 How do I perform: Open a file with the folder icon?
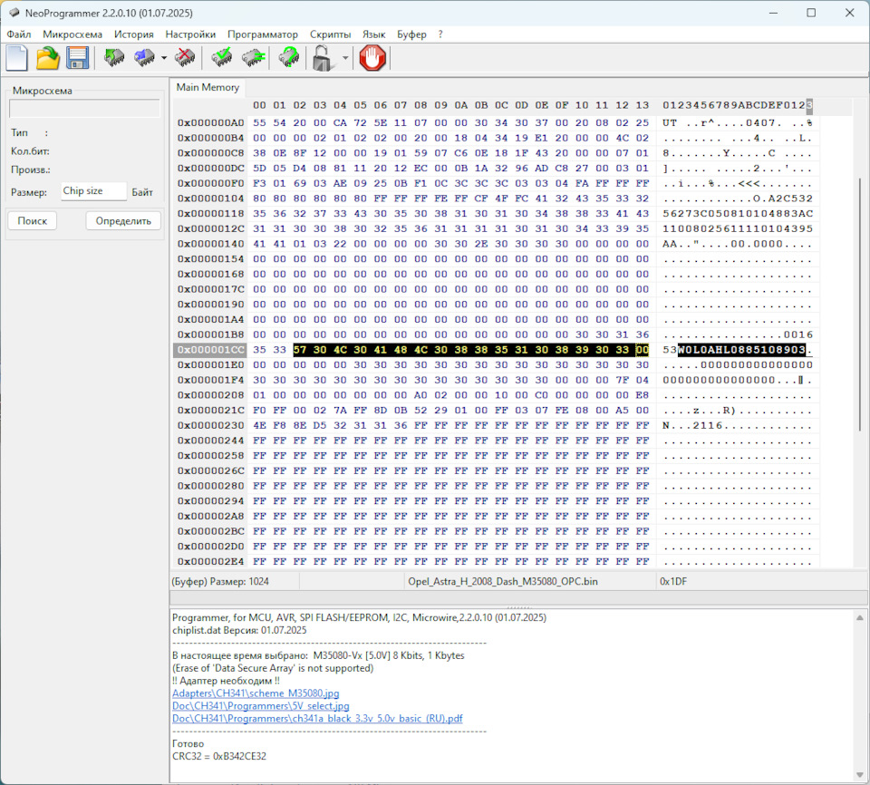[x=47, y=59]
